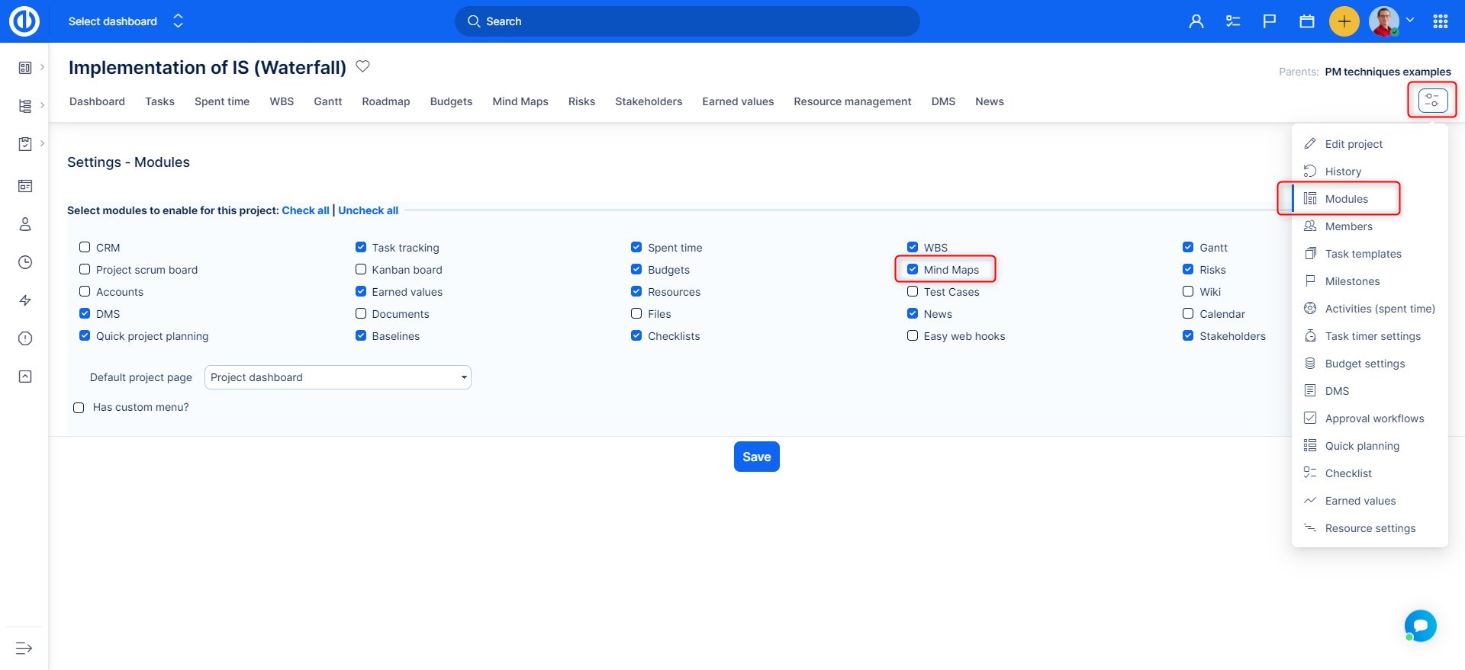Click into the Search field
The height and width of the screenshot is (670, 1465).
[687, 21]
